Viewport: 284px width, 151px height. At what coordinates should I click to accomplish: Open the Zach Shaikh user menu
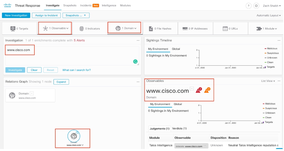point(272,6)
